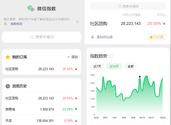
Task: Click the green down triangle in 微商城 row
Action: click(x=76, y=109)
